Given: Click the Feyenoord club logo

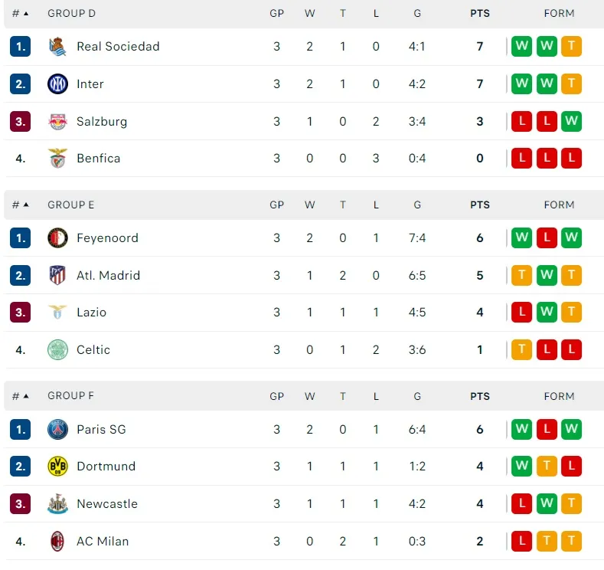Looking at the screenshot, I should 57,238.
